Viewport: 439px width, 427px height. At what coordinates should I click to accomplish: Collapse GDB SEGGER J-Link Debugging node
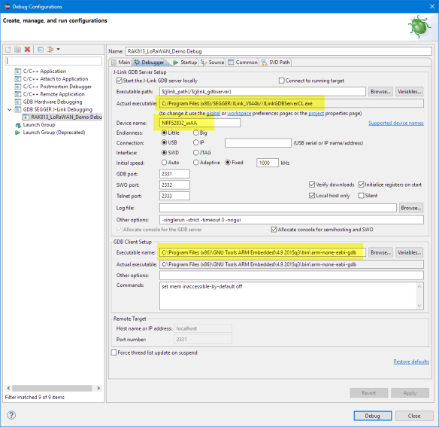pyautogui.click(x=10, y=109)
